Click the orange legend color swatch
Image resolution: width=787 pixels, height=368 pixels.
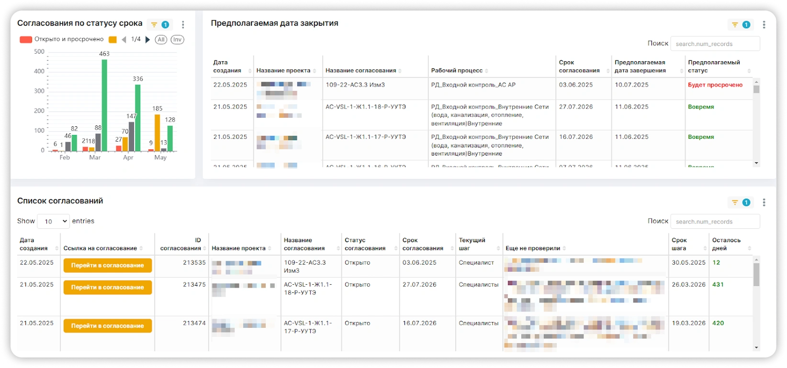(112, 40)
